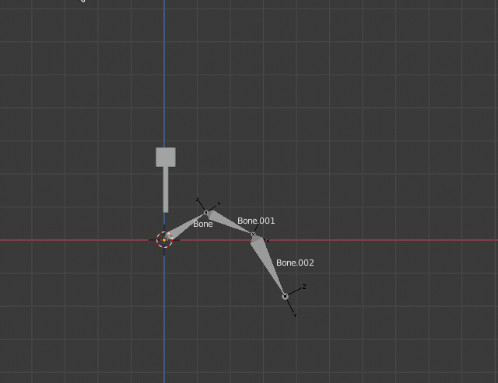Select the joint between Bone.001 and Bone.002

(253, 235)
